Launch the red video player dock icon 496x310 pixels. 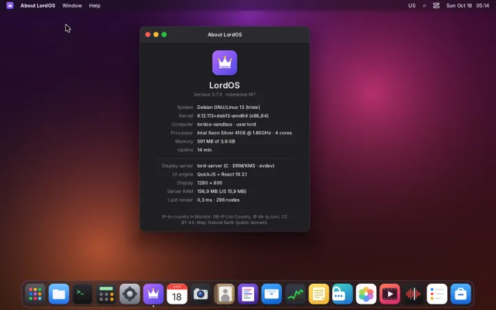(390, 294)
